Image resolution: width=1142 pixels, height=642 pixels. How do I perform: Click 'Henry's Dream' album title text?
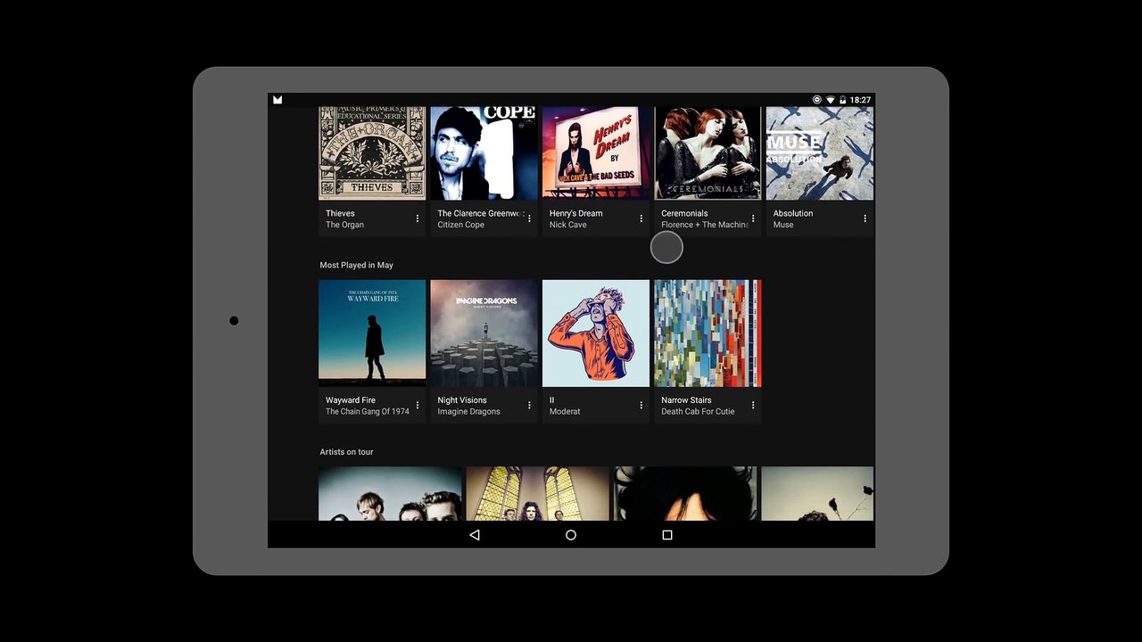575,214
